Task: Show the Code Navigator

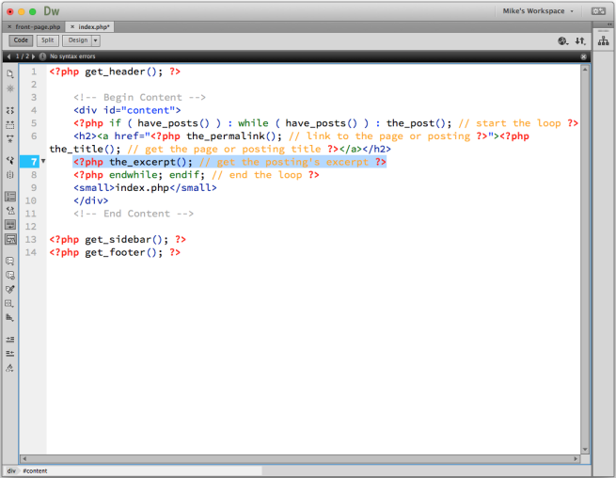Action: click(10, 88)
